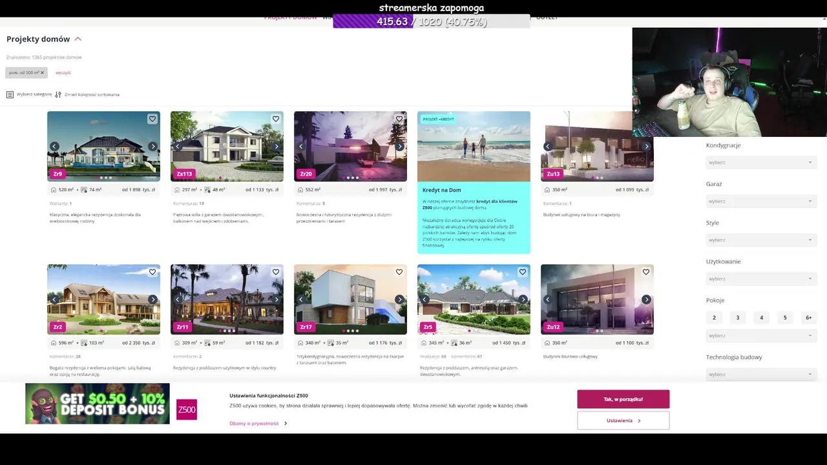Show previous photo of Zx113 project
Screen dimensions: 827x465
tap(178, 147)
